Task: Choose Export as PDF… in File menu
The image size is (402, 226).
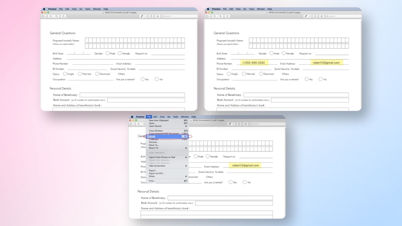Action: 167,173
